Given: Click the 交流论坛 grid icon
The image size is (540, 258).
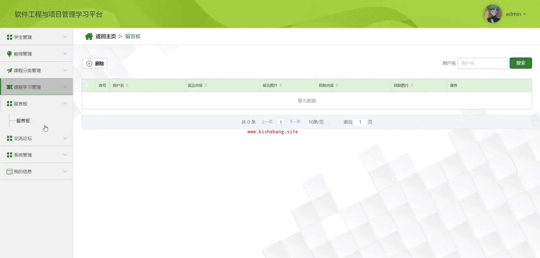Looking at the screenshot, I should click(x=9, y=138).
